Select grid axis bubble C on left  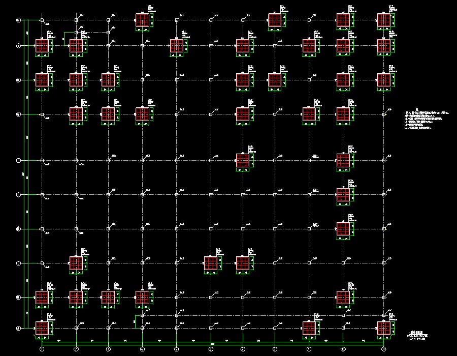click(x=19, y=263)
